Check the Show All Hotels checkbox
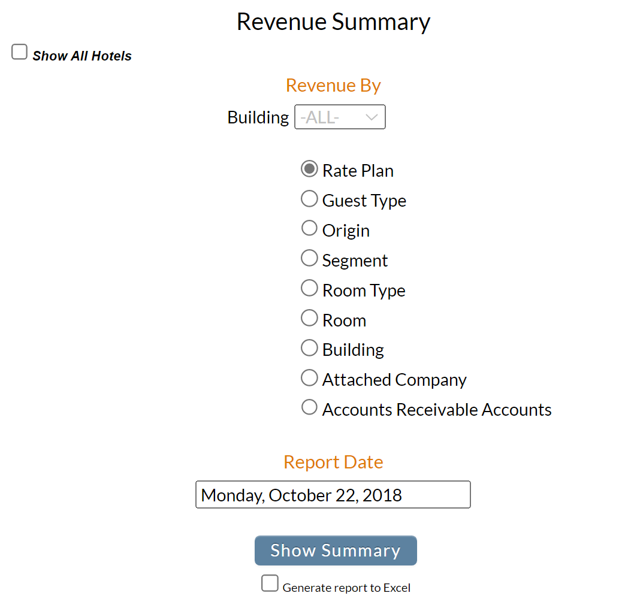This screenshot has height=608, width=634. [19, 52]
